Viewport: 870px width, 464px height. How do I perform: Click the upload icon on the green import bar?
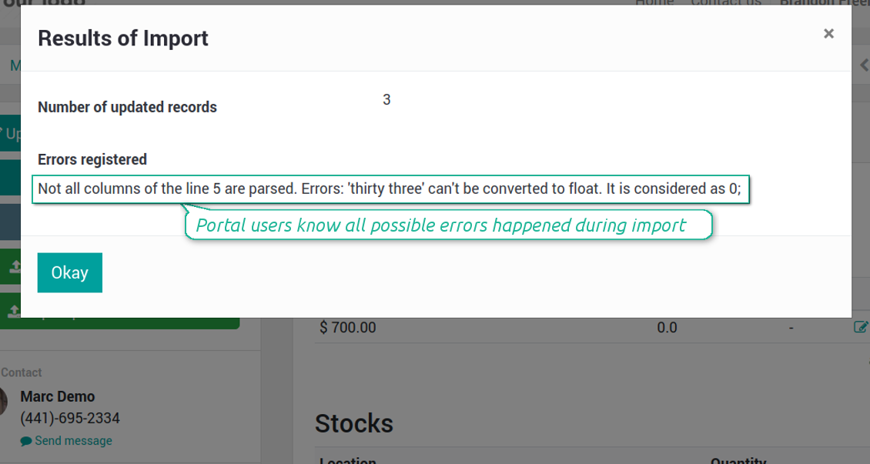tap(14, 309)
